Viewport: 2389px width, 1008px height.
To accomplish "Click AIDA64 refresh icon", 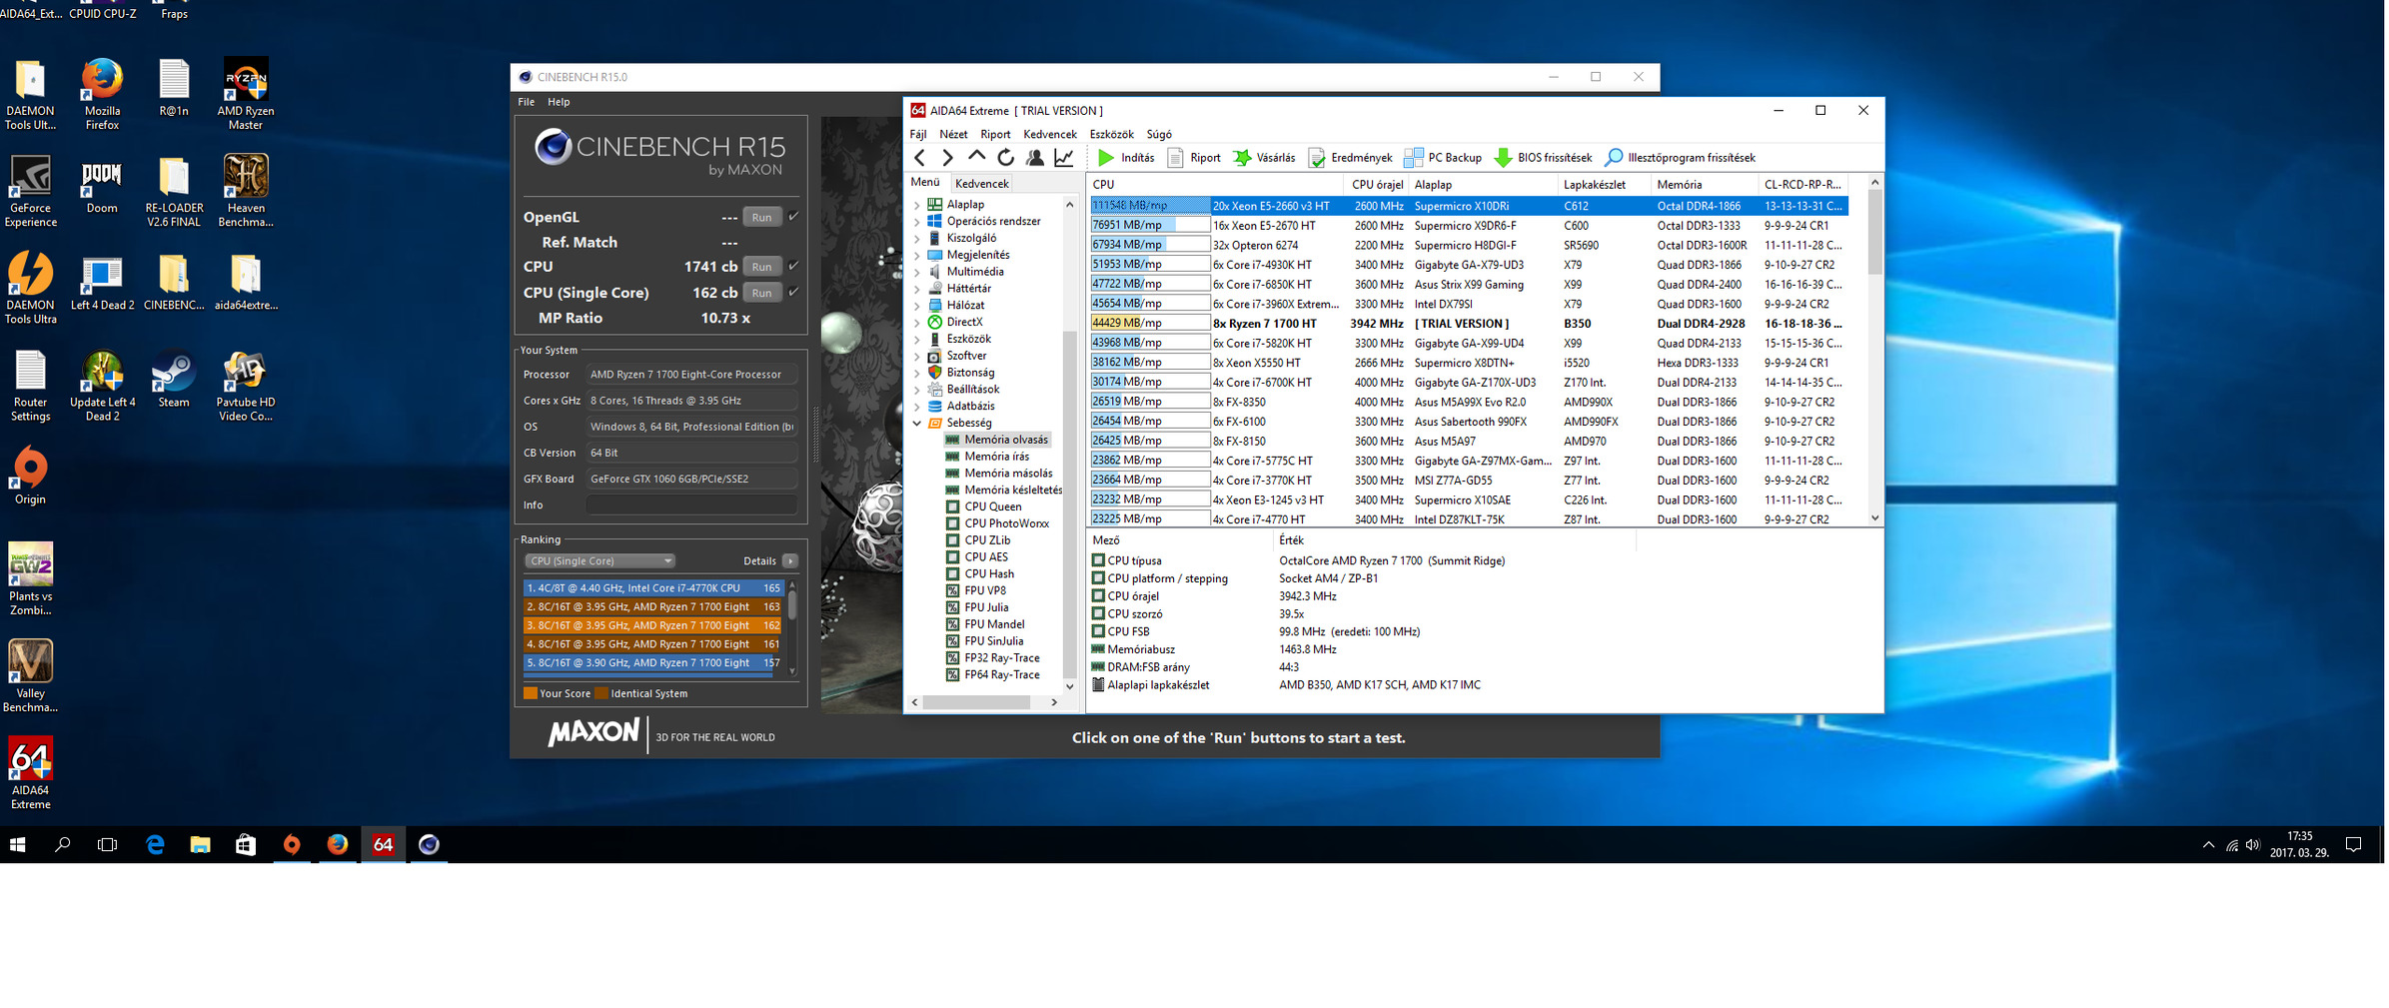I will click(1006, 158).
